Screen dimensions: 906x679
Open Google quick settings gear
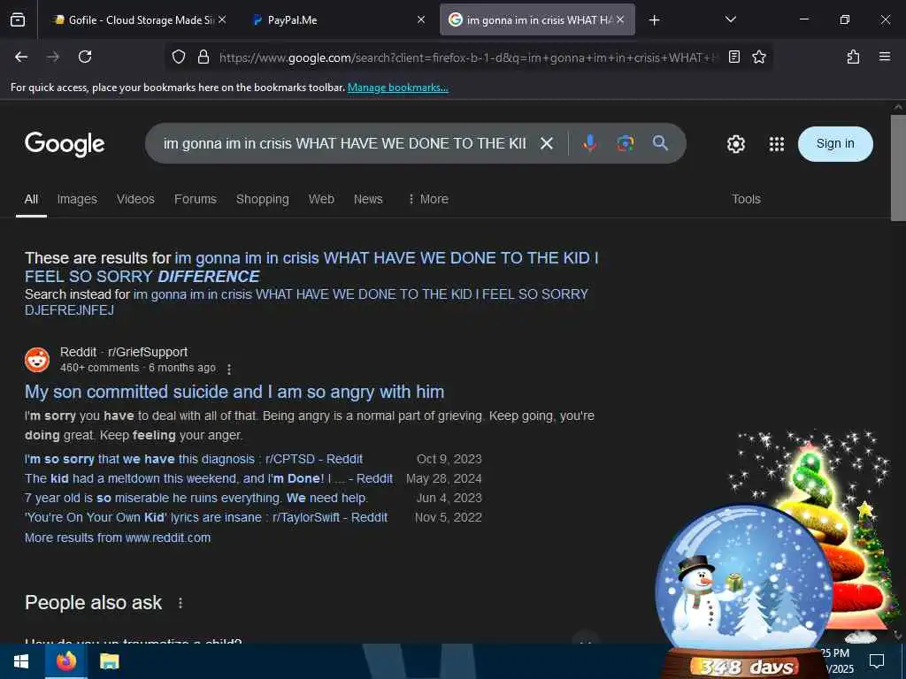(x=735, y=144)
